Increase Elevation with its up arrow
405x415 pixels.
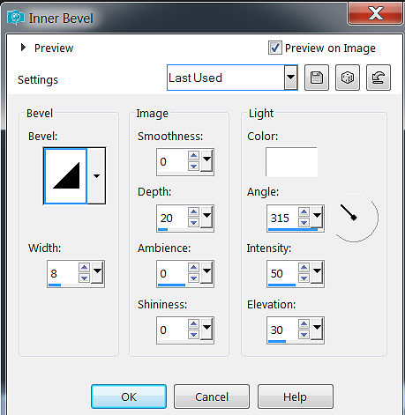point(304,324)
